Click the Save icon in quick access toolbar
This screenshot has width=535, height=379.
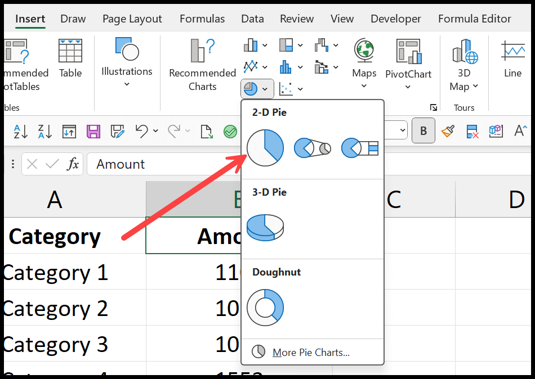pos(93,131)
